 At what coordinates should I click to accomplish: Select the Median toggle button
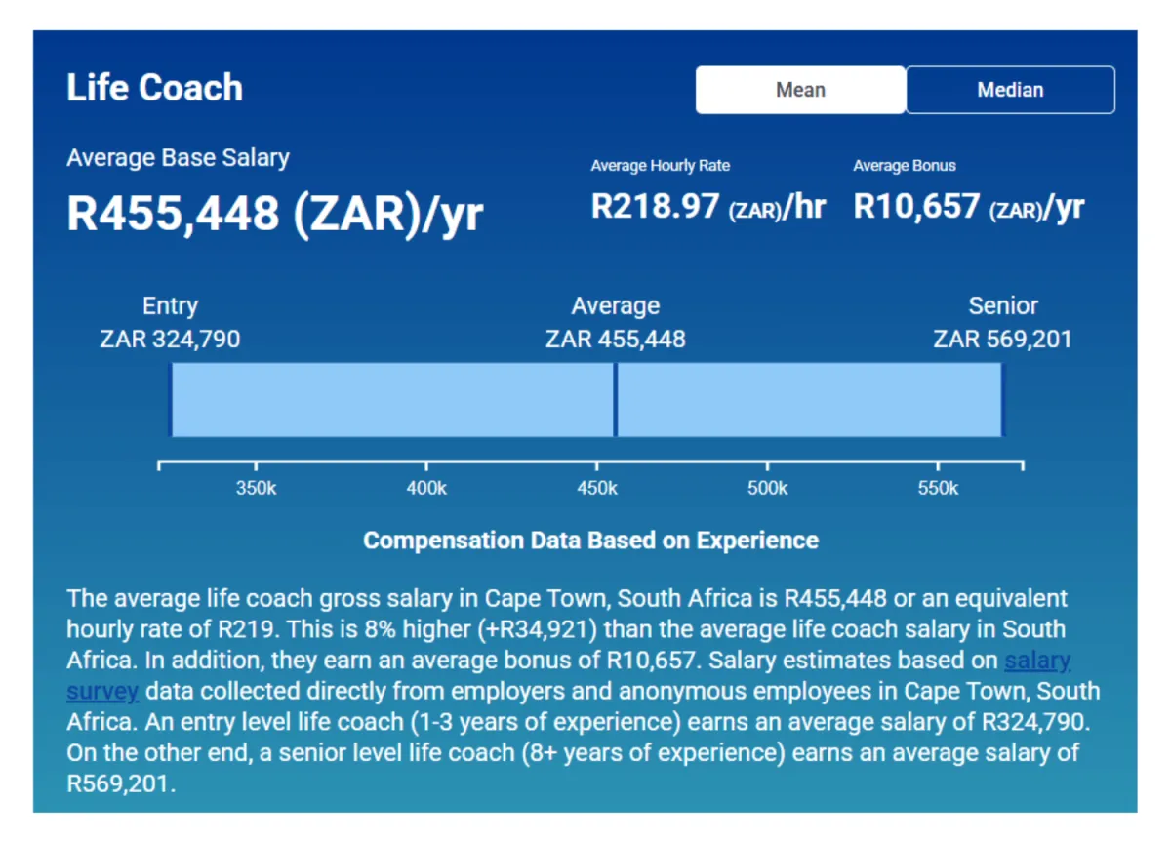[1010, 90]
